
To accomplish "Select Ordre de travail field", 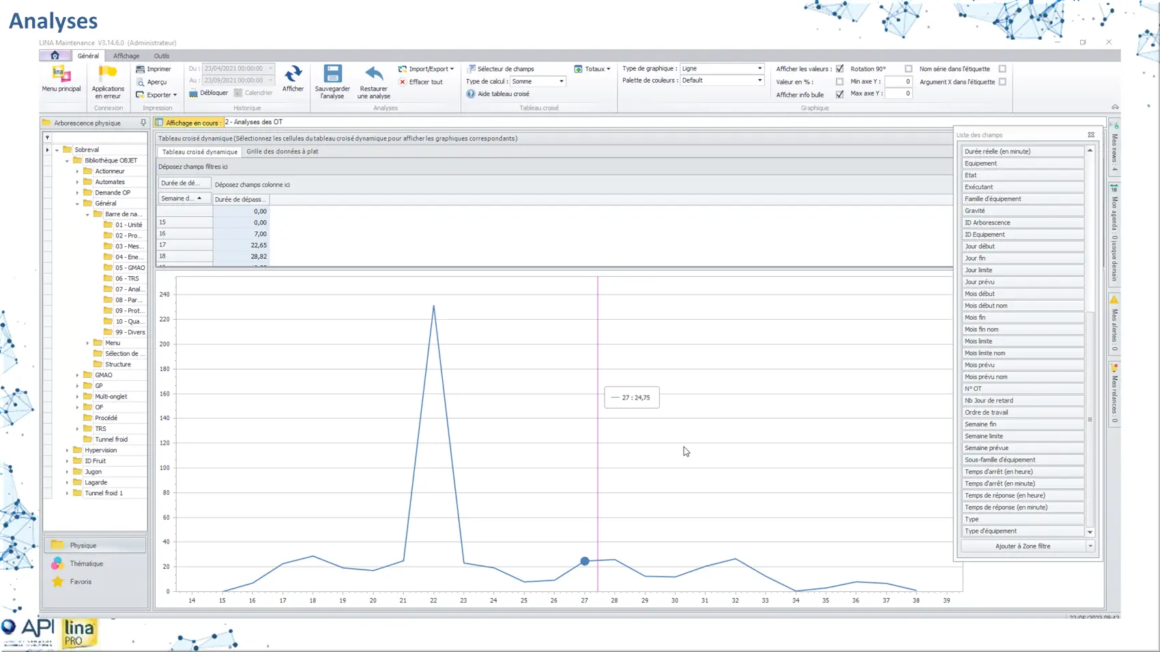I will tap(1023, 412).
